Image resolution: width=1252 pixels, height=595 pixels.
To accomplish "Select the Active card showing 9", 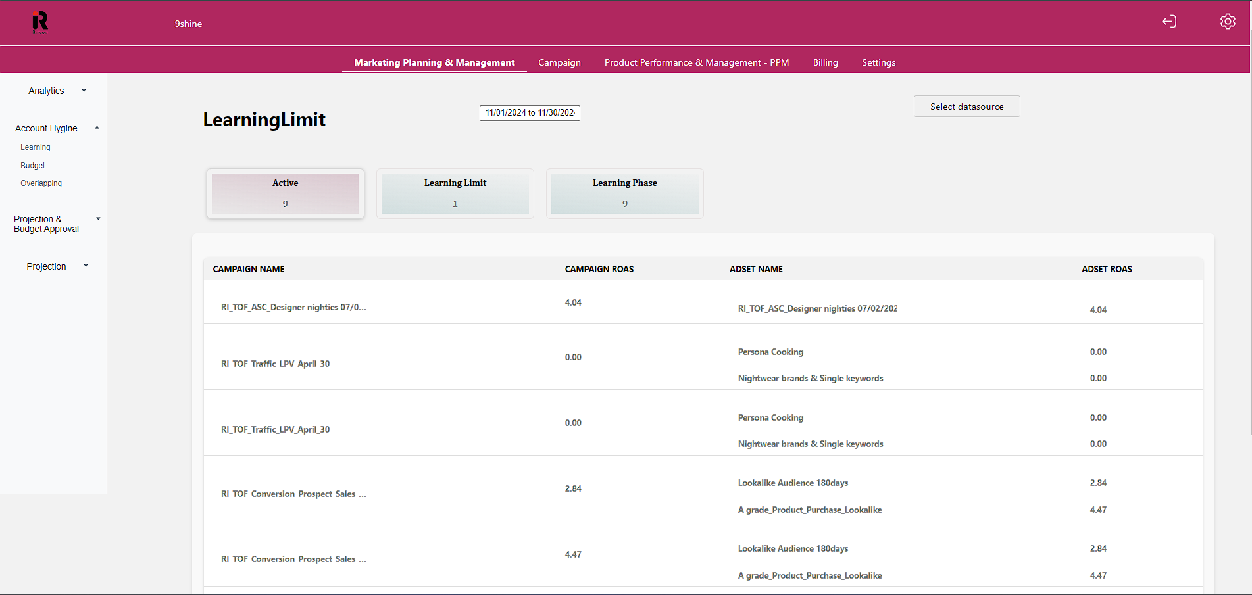I will 286,193.
